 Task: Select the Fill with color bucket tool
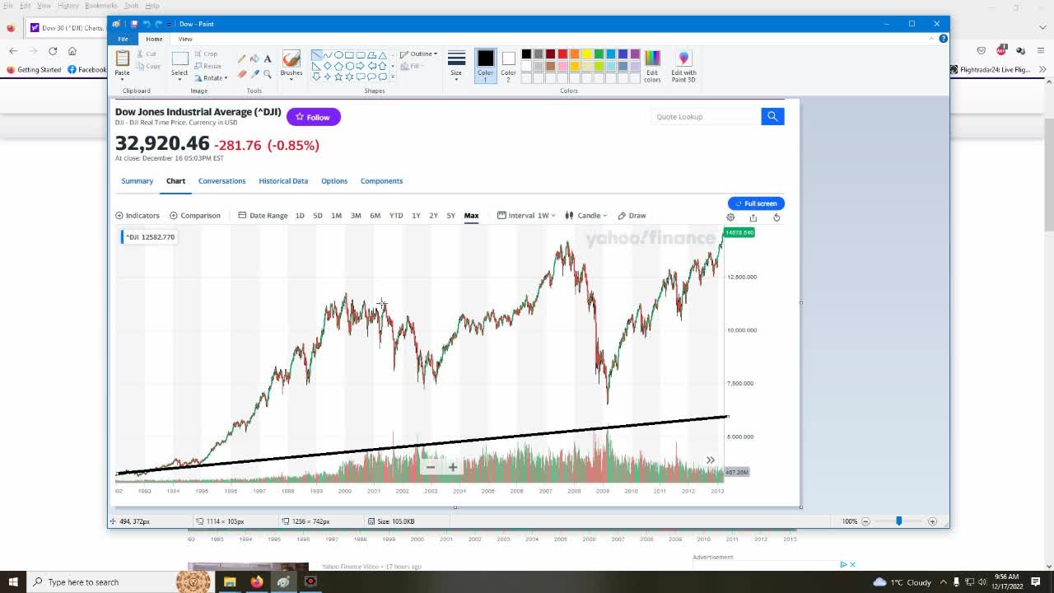coord(254,58)
